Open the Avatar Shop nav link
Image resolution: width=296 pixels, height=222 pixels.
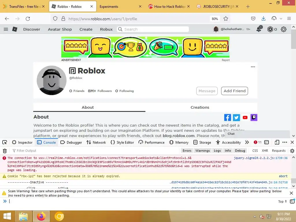click(60, 29)
